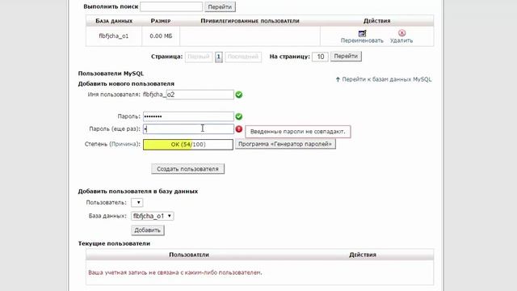This screenshot has width=517, height=291.
Task: Click password strength meter OK (54/100)
Action: pyautogui.click(x=188, y=145)
